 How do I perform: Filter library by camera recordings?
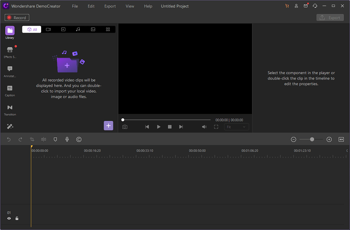click(48, 29)
